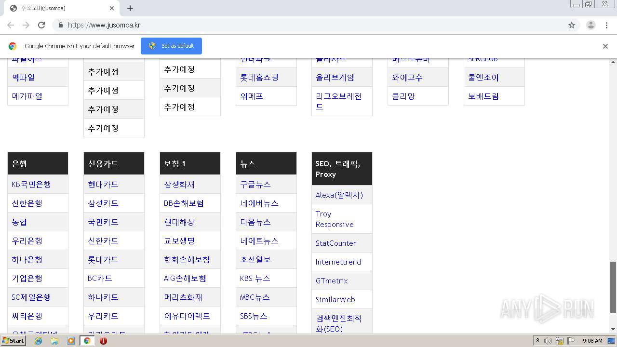This screenshot has height=347, width=617.
Task: Go to the 교보생명 link
Action: click(179, 240)
